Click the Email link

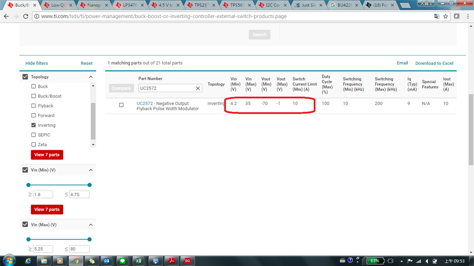(x=402, y=63)
